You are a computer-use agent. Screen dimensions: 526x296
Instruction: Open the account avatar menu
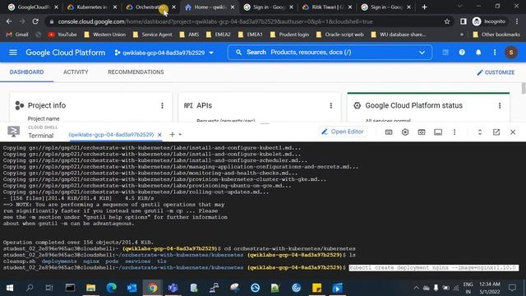click(511, 53)
